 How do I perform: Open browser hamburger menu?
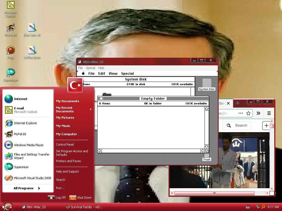pyautogui.click(x=269, y=113)
